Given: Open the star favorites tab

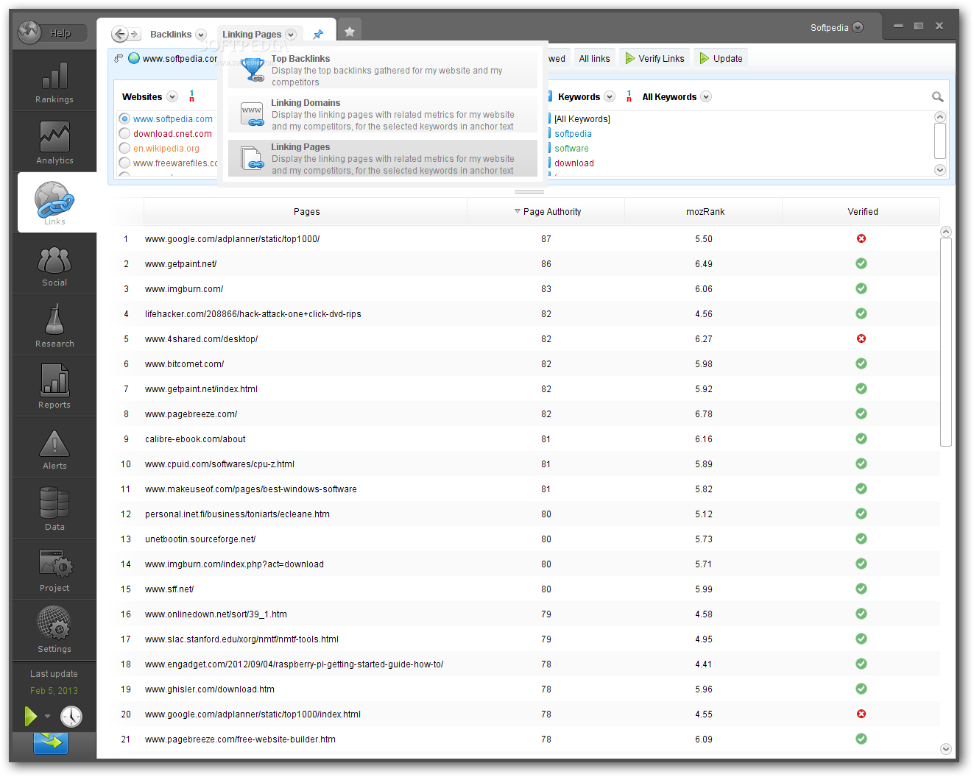Looking at the screenshot, I should click(x=350, y=32).
